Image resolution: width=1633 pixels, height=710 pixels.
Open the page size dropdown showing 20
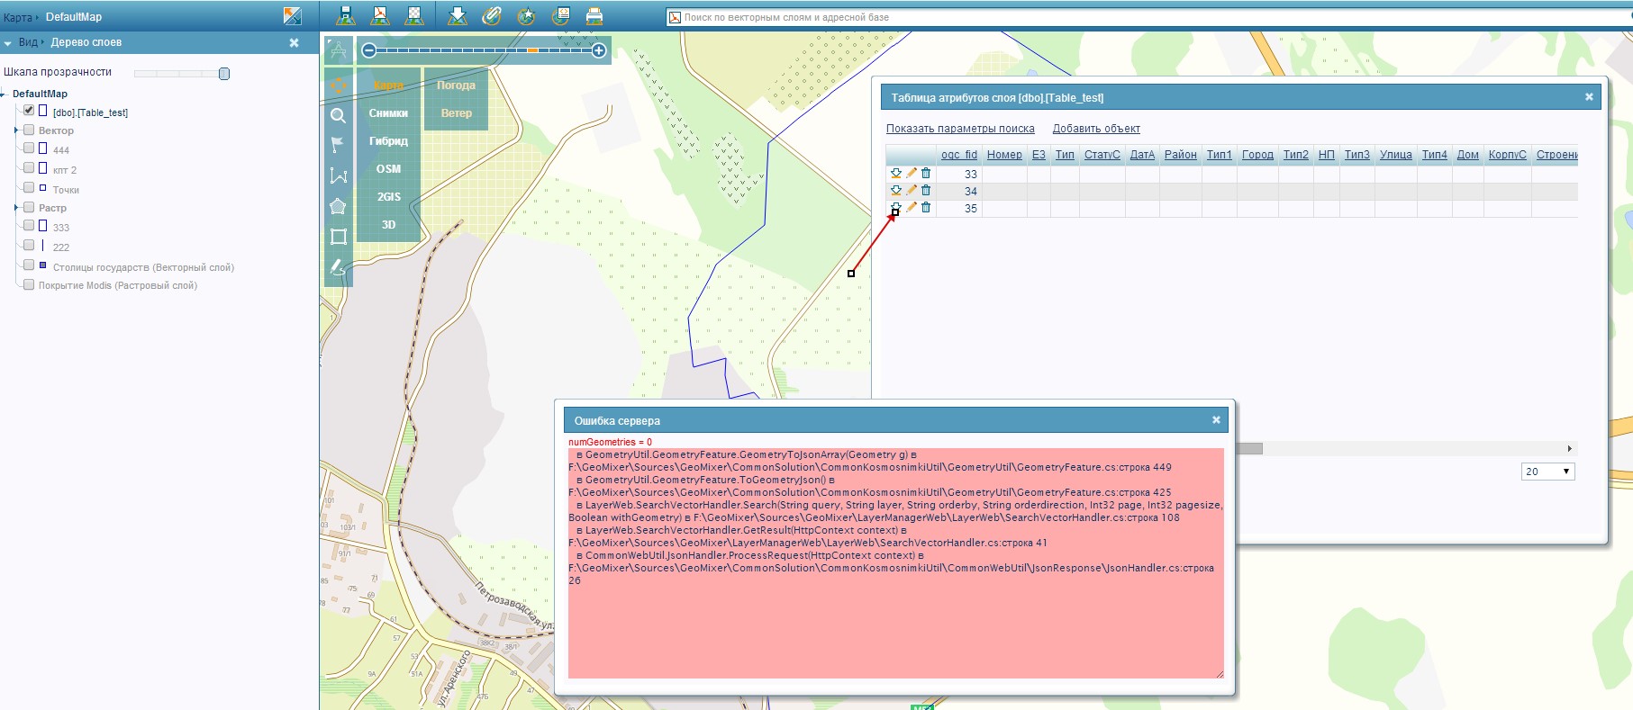pyautogui.click(x=1547, y=472)
